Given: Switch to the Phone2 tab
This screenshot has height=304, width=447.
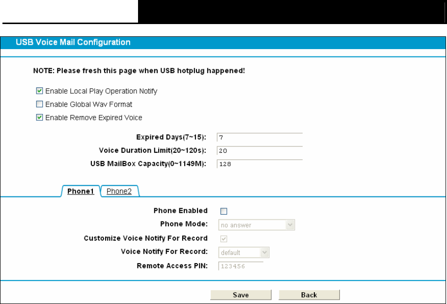Looking at the screenshot, I should (x=119, y=191).
